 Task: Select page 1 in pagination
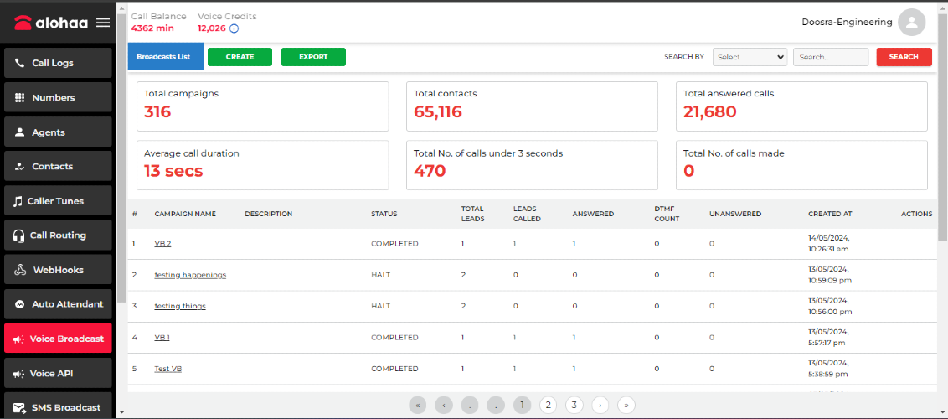coord(522,405)
